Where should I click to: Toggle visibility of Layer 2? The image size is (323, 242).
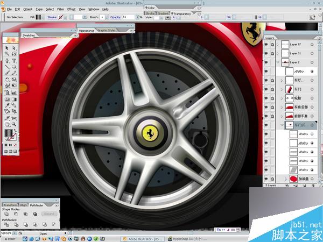pyautogui.click(x=266, y=62)
